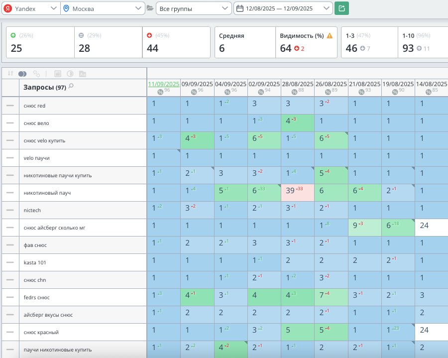
Task: Open the 11/09/2025 date column link
Action: [x=164, y=84]
